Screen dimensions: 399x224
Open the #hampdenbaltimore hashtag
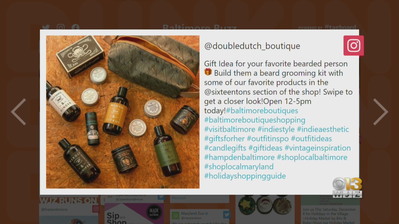tap(239, 157)
